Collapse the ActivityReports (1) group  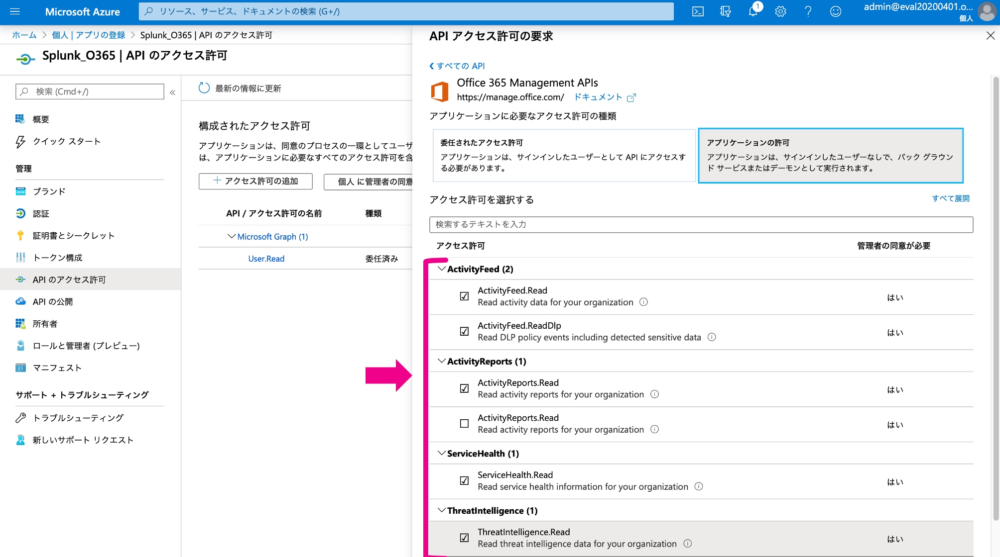[x=441, y=361]
